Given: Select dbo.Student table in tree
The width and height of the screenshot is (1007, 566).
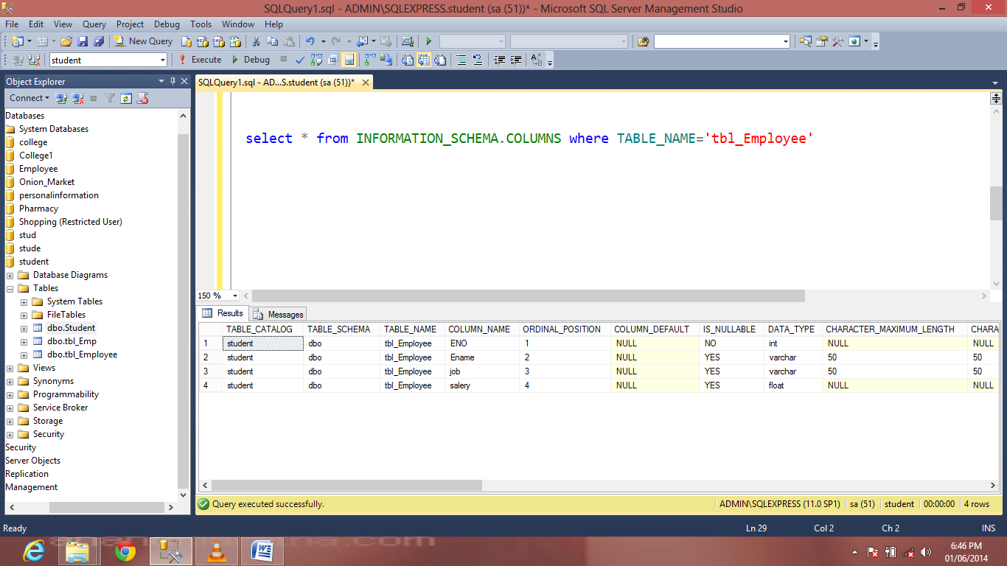Looking at the screenshot, I should pos(71,328).
